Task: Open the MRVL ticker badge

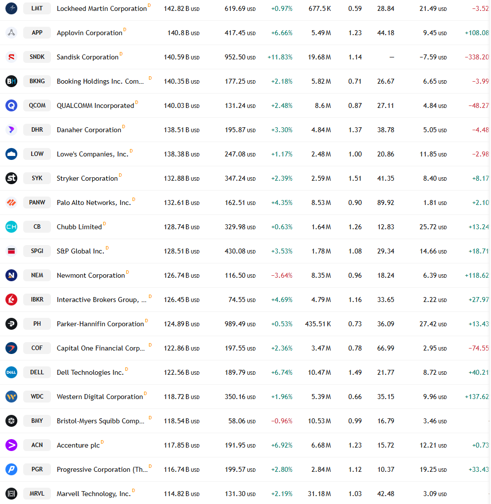Action: [x=37, y=494]
